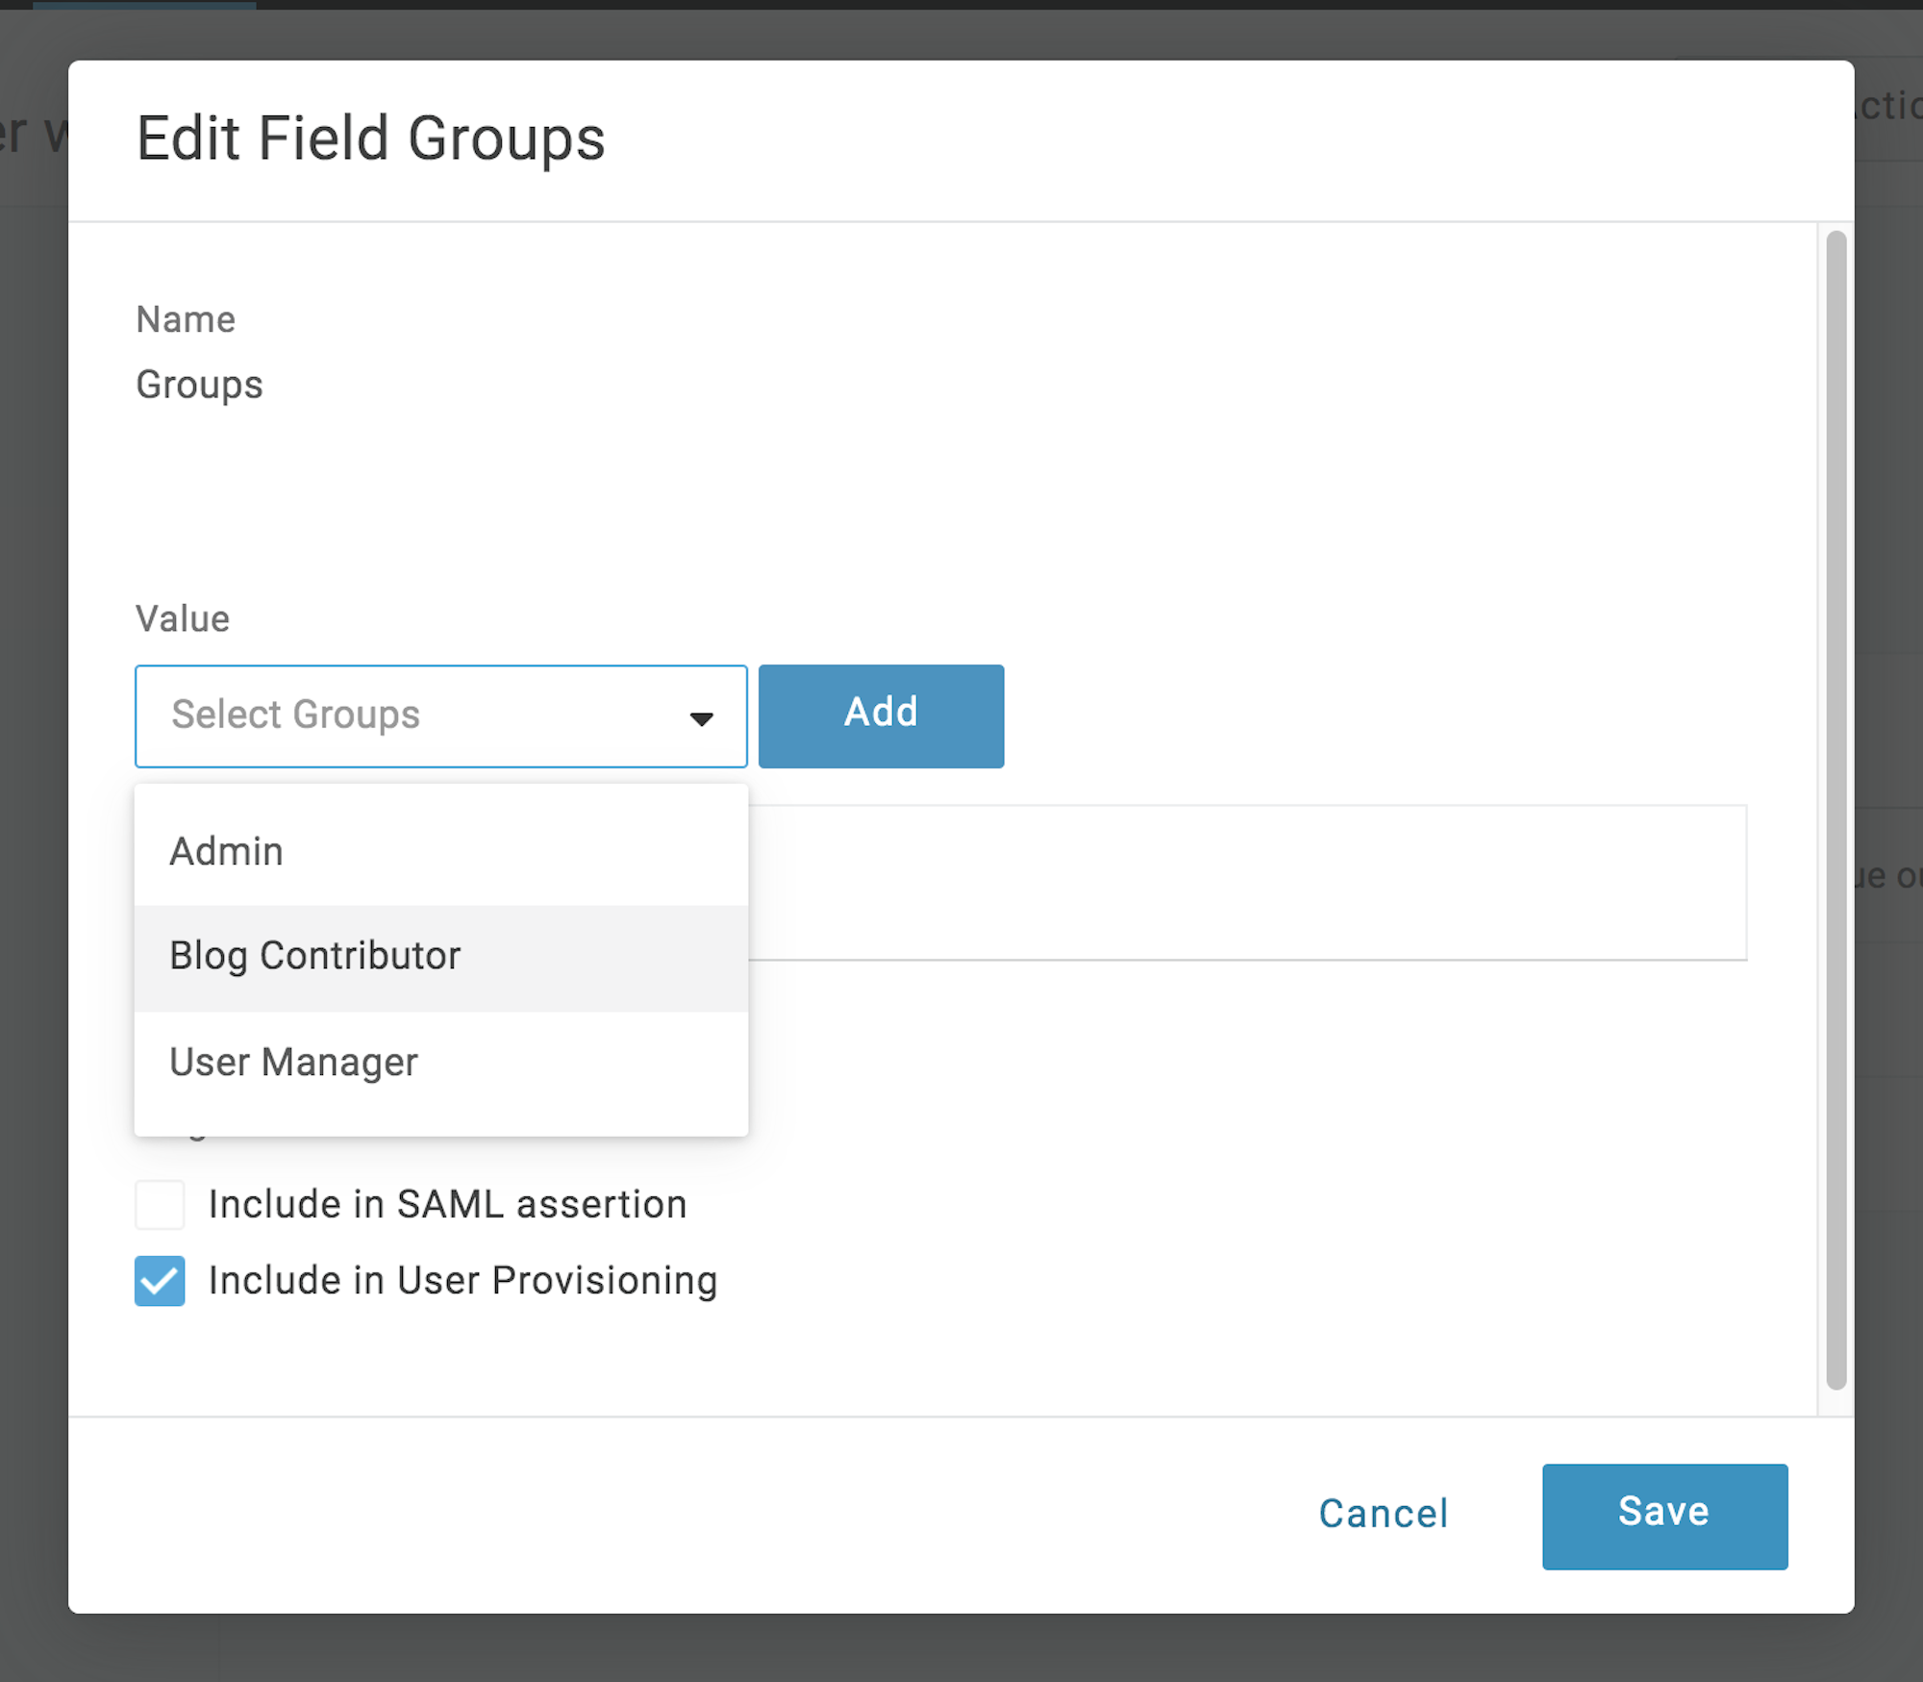
Task: Click the Name field label
Action: click(x=186, y=319)
